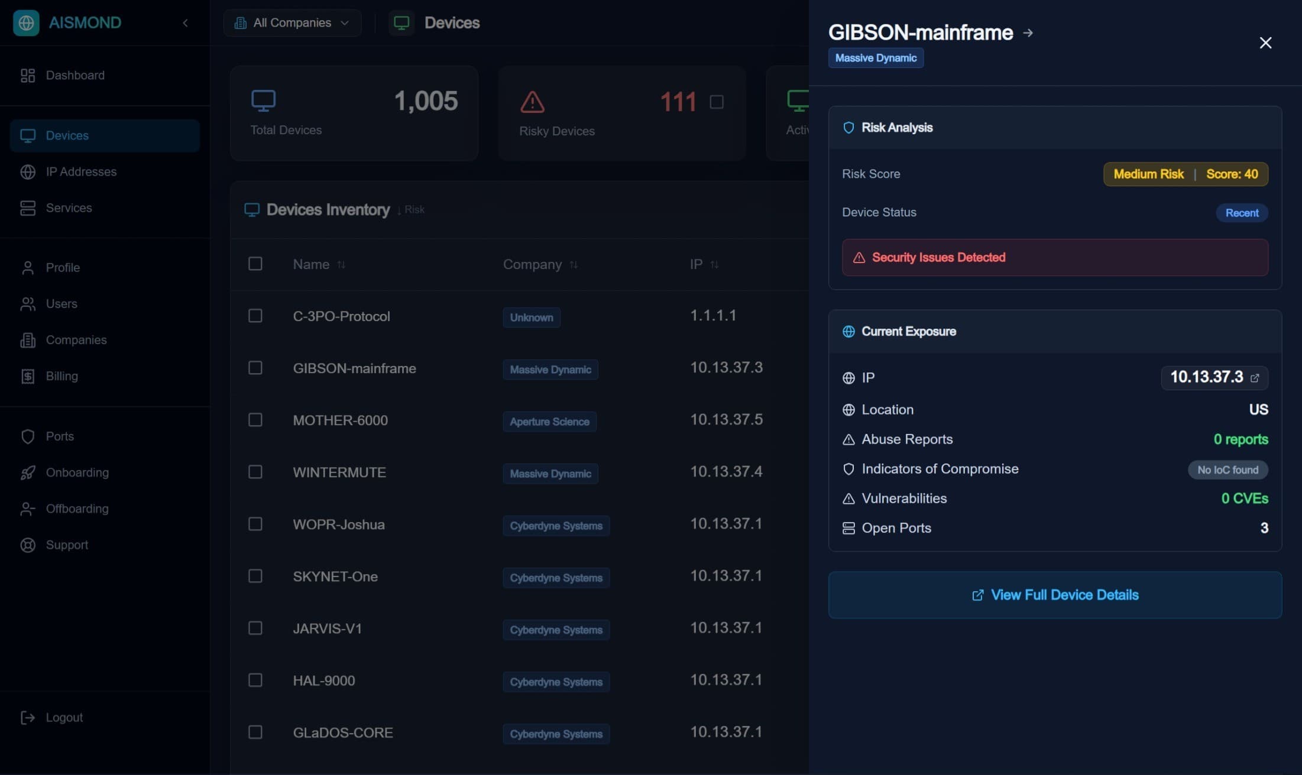Check the checkbox for GIBSON-mainframe row
This screenshot has height=775, width=1302.
pos(255,367)
